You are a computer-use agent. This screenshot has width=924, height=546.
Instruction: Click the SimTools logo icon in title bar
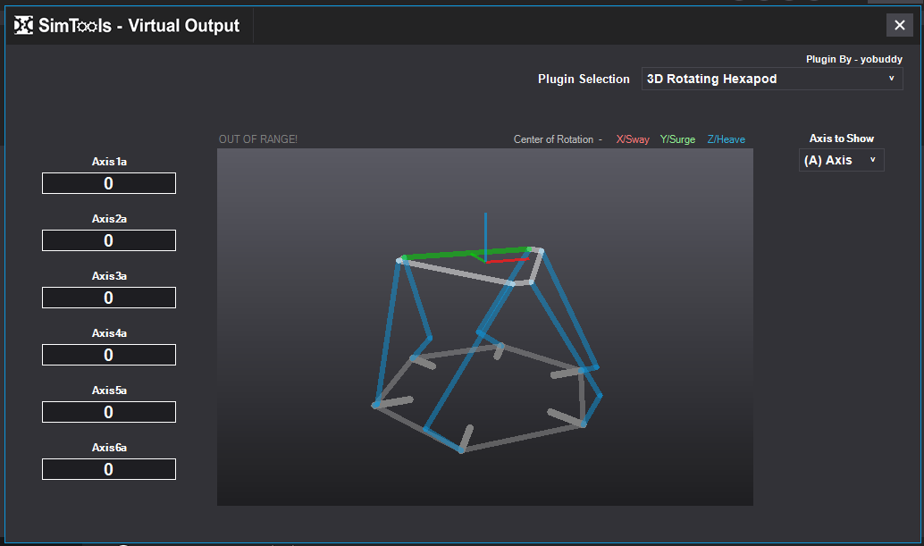click(23, 25)
